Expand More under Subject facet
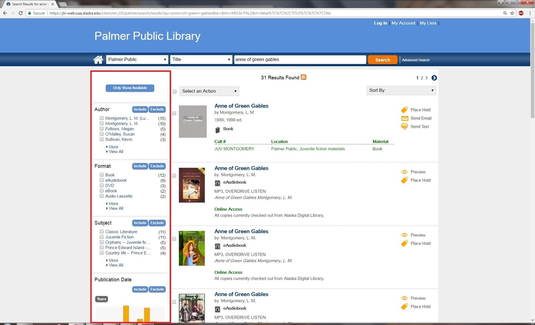This screenshot has height=325, width=535. (x=112, y=260)
